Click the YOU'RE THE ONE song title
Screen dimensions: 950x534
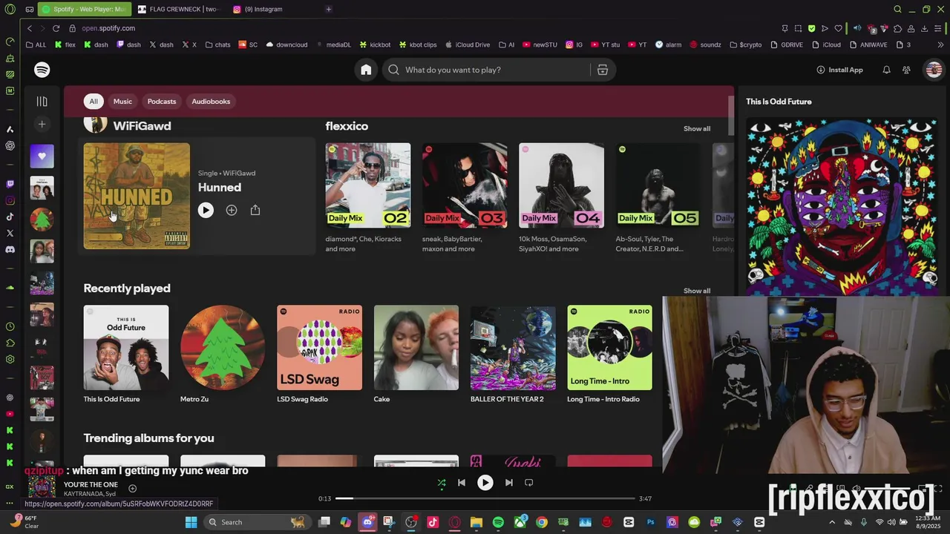point(91,485)
